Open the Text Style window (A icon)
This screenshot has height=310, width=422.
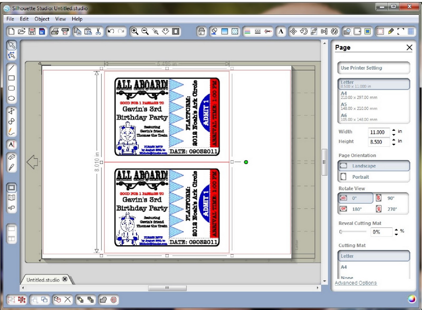(281, 32)
